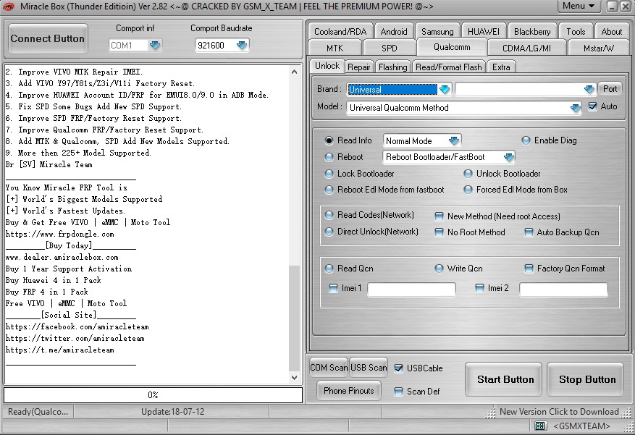635x435 pixels.
Task: Click the Imei 1 input field
Action: (x=411, y=290)
